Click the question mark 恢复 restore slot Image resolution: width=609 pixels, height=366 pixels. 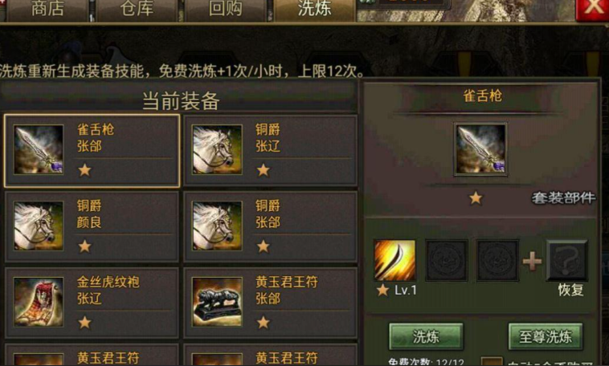click(566, 260)
